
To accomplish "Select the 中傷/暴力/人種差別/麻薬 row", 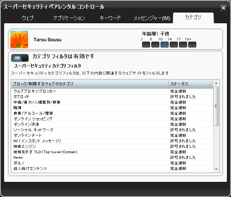I will click(112, 102).
